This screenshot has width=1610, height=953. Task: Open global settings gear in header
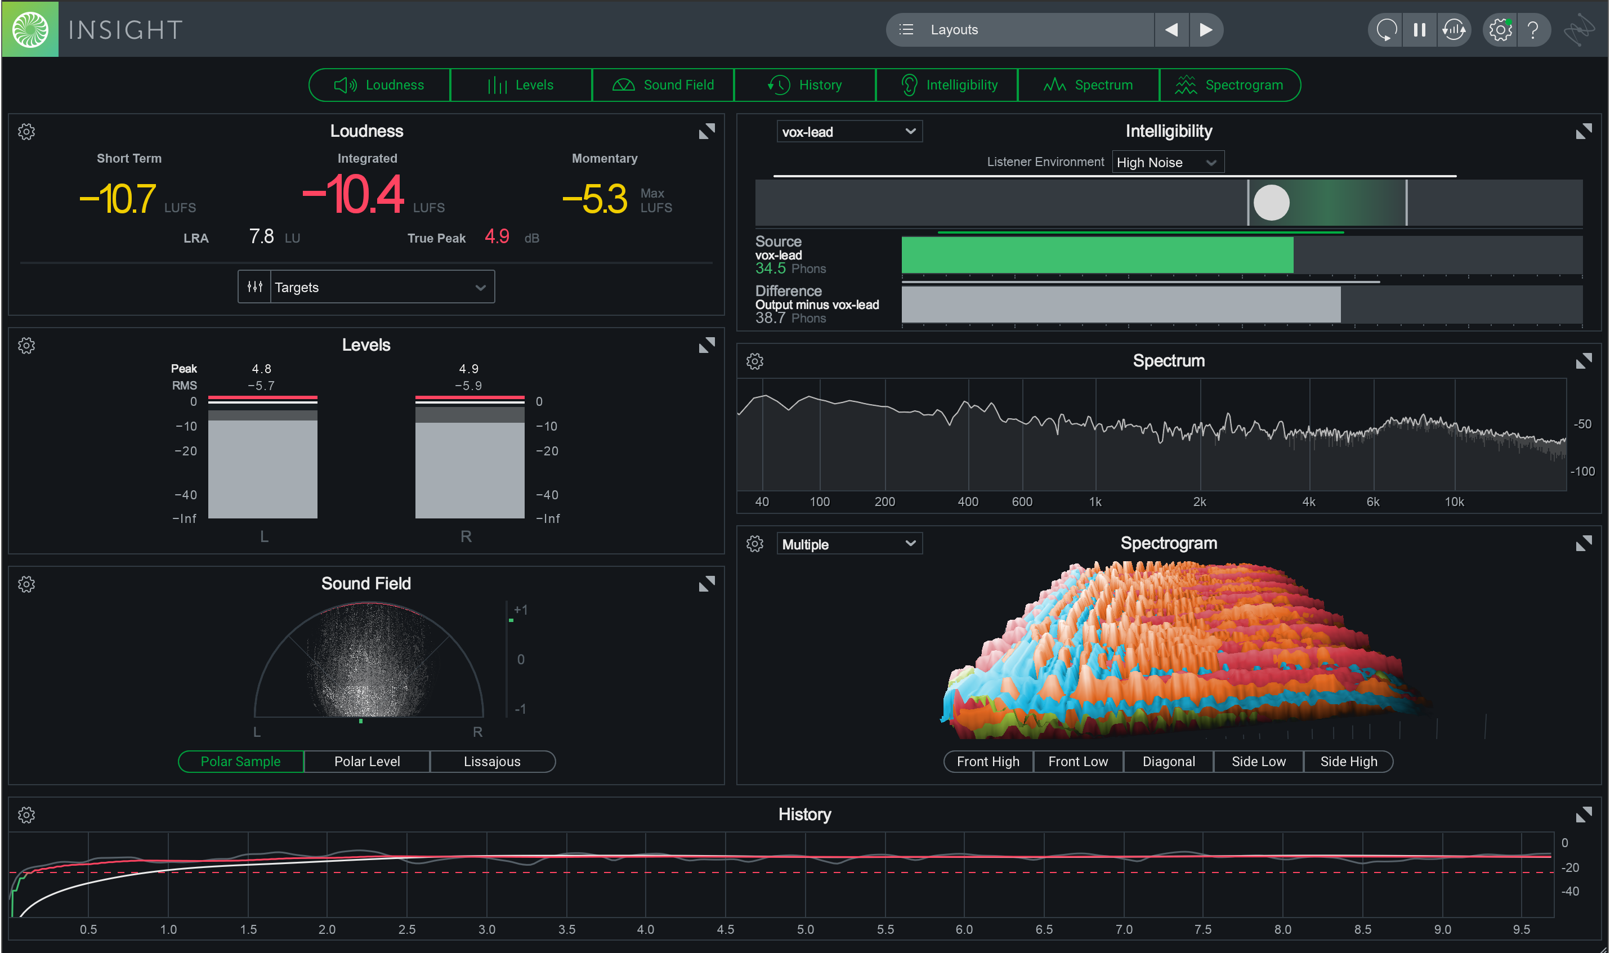(x=1501, y=29)
